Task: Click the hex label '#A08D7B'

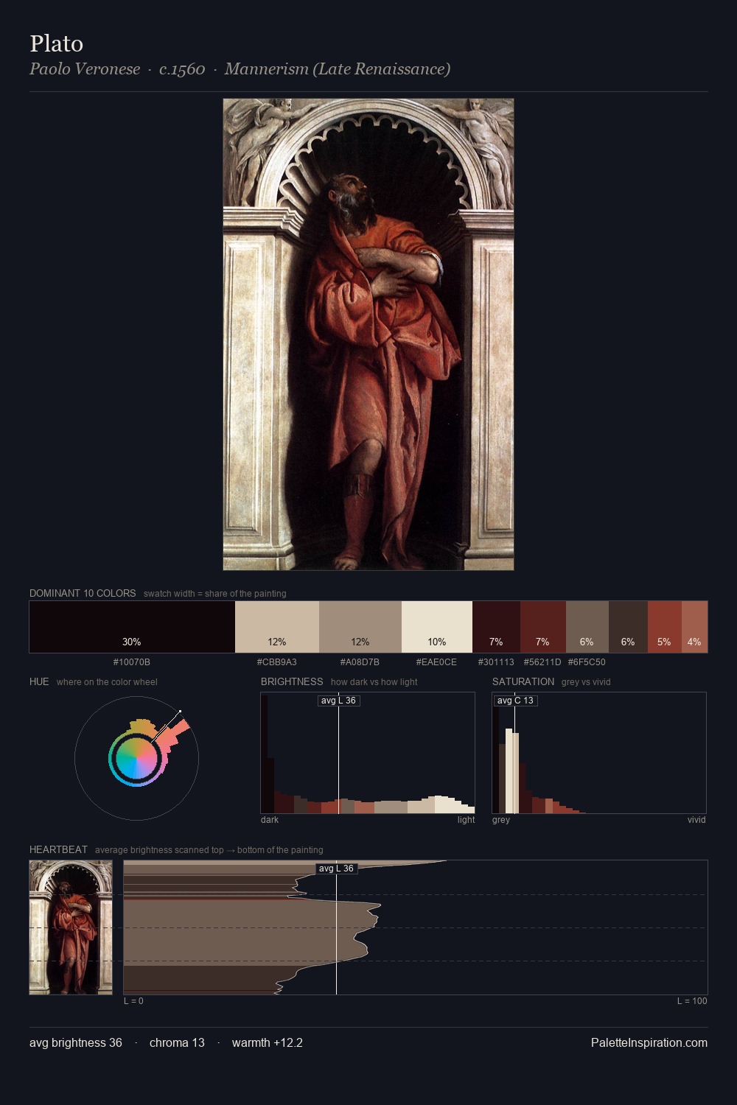Action: 360,662
